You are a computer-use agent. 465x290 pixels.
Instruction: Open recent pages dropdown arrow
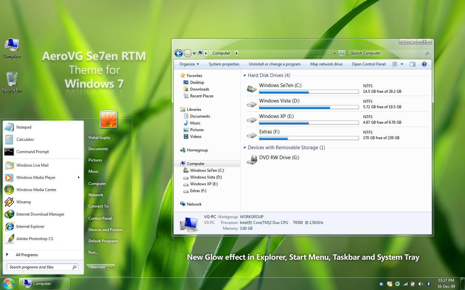194,53
